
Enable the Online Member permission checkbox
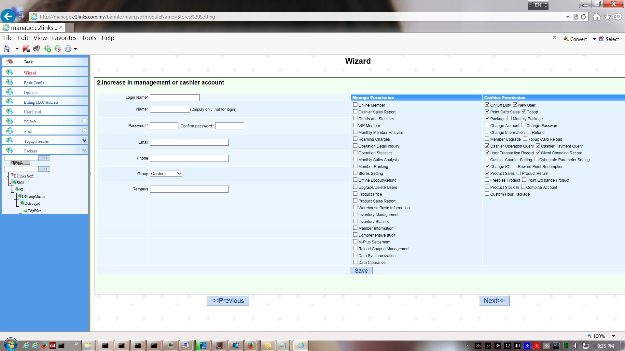(x=355, y=105)
